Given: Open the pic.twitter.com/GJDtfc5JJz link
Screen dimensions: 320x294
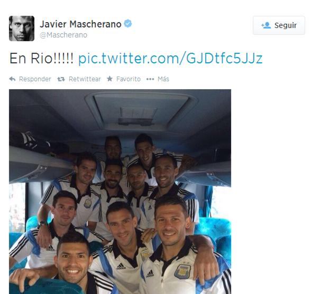Looking at the screenshot, I should click(x=170, y=59).
